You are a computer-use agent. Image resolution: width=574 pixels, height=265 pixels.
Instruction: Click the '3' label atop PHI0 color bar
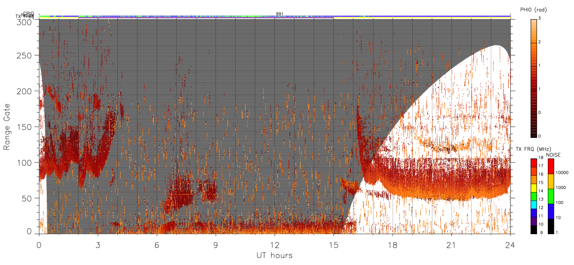point(539,18)
